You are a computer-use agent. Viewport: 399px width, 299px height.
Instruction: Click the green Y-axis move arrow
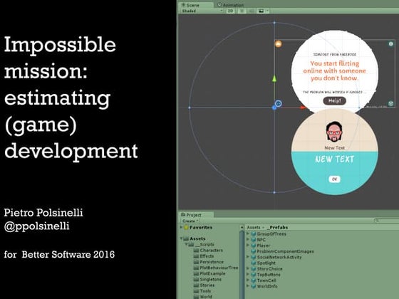pos(274,78)
